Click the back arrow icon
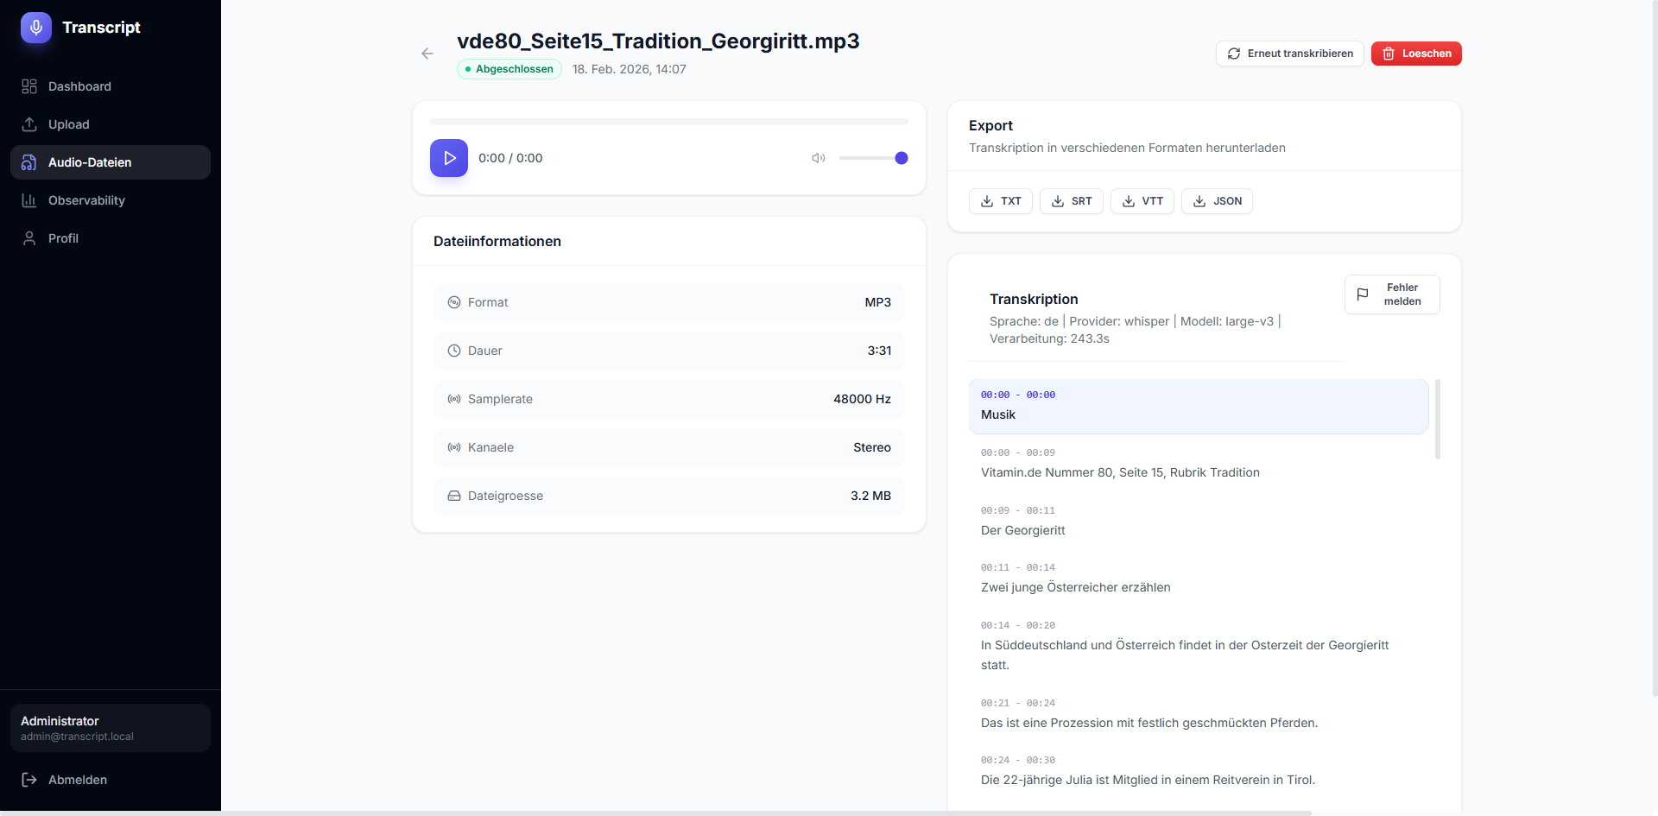 point(427,54)
